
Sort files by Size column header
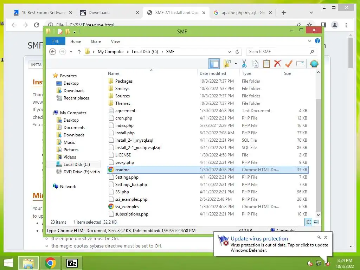(x=296, y=73)
